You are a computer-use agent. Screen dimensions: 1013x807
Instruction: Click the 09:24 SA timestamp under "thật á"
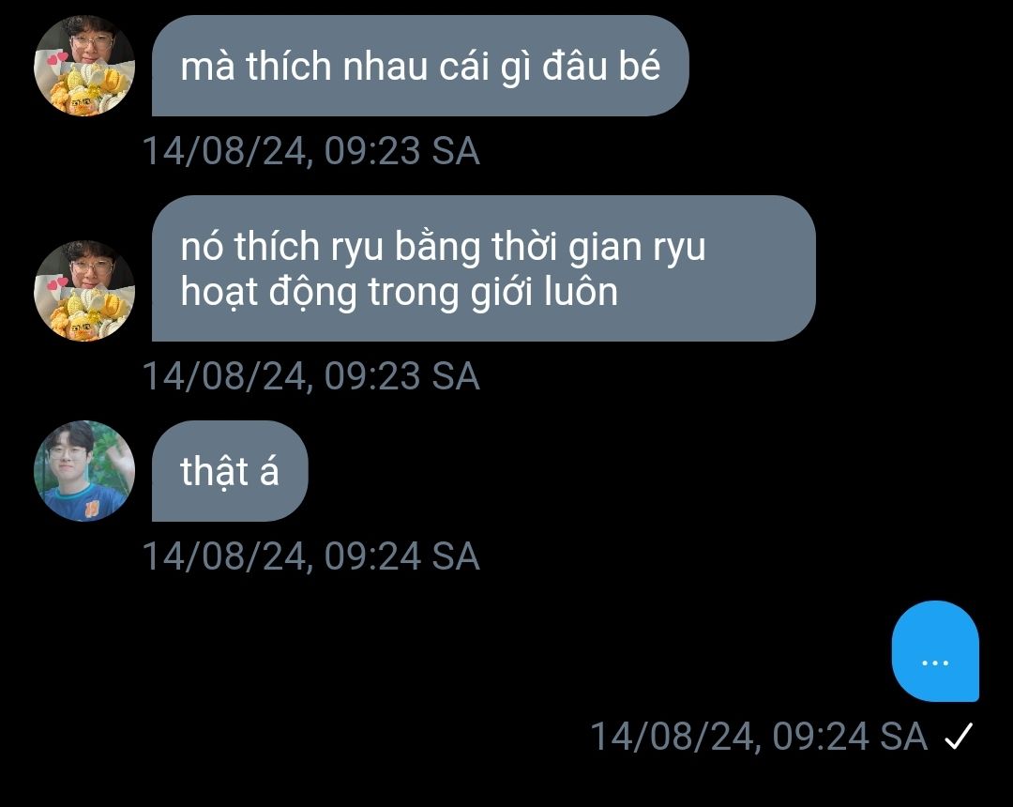(x=310, y=556)
